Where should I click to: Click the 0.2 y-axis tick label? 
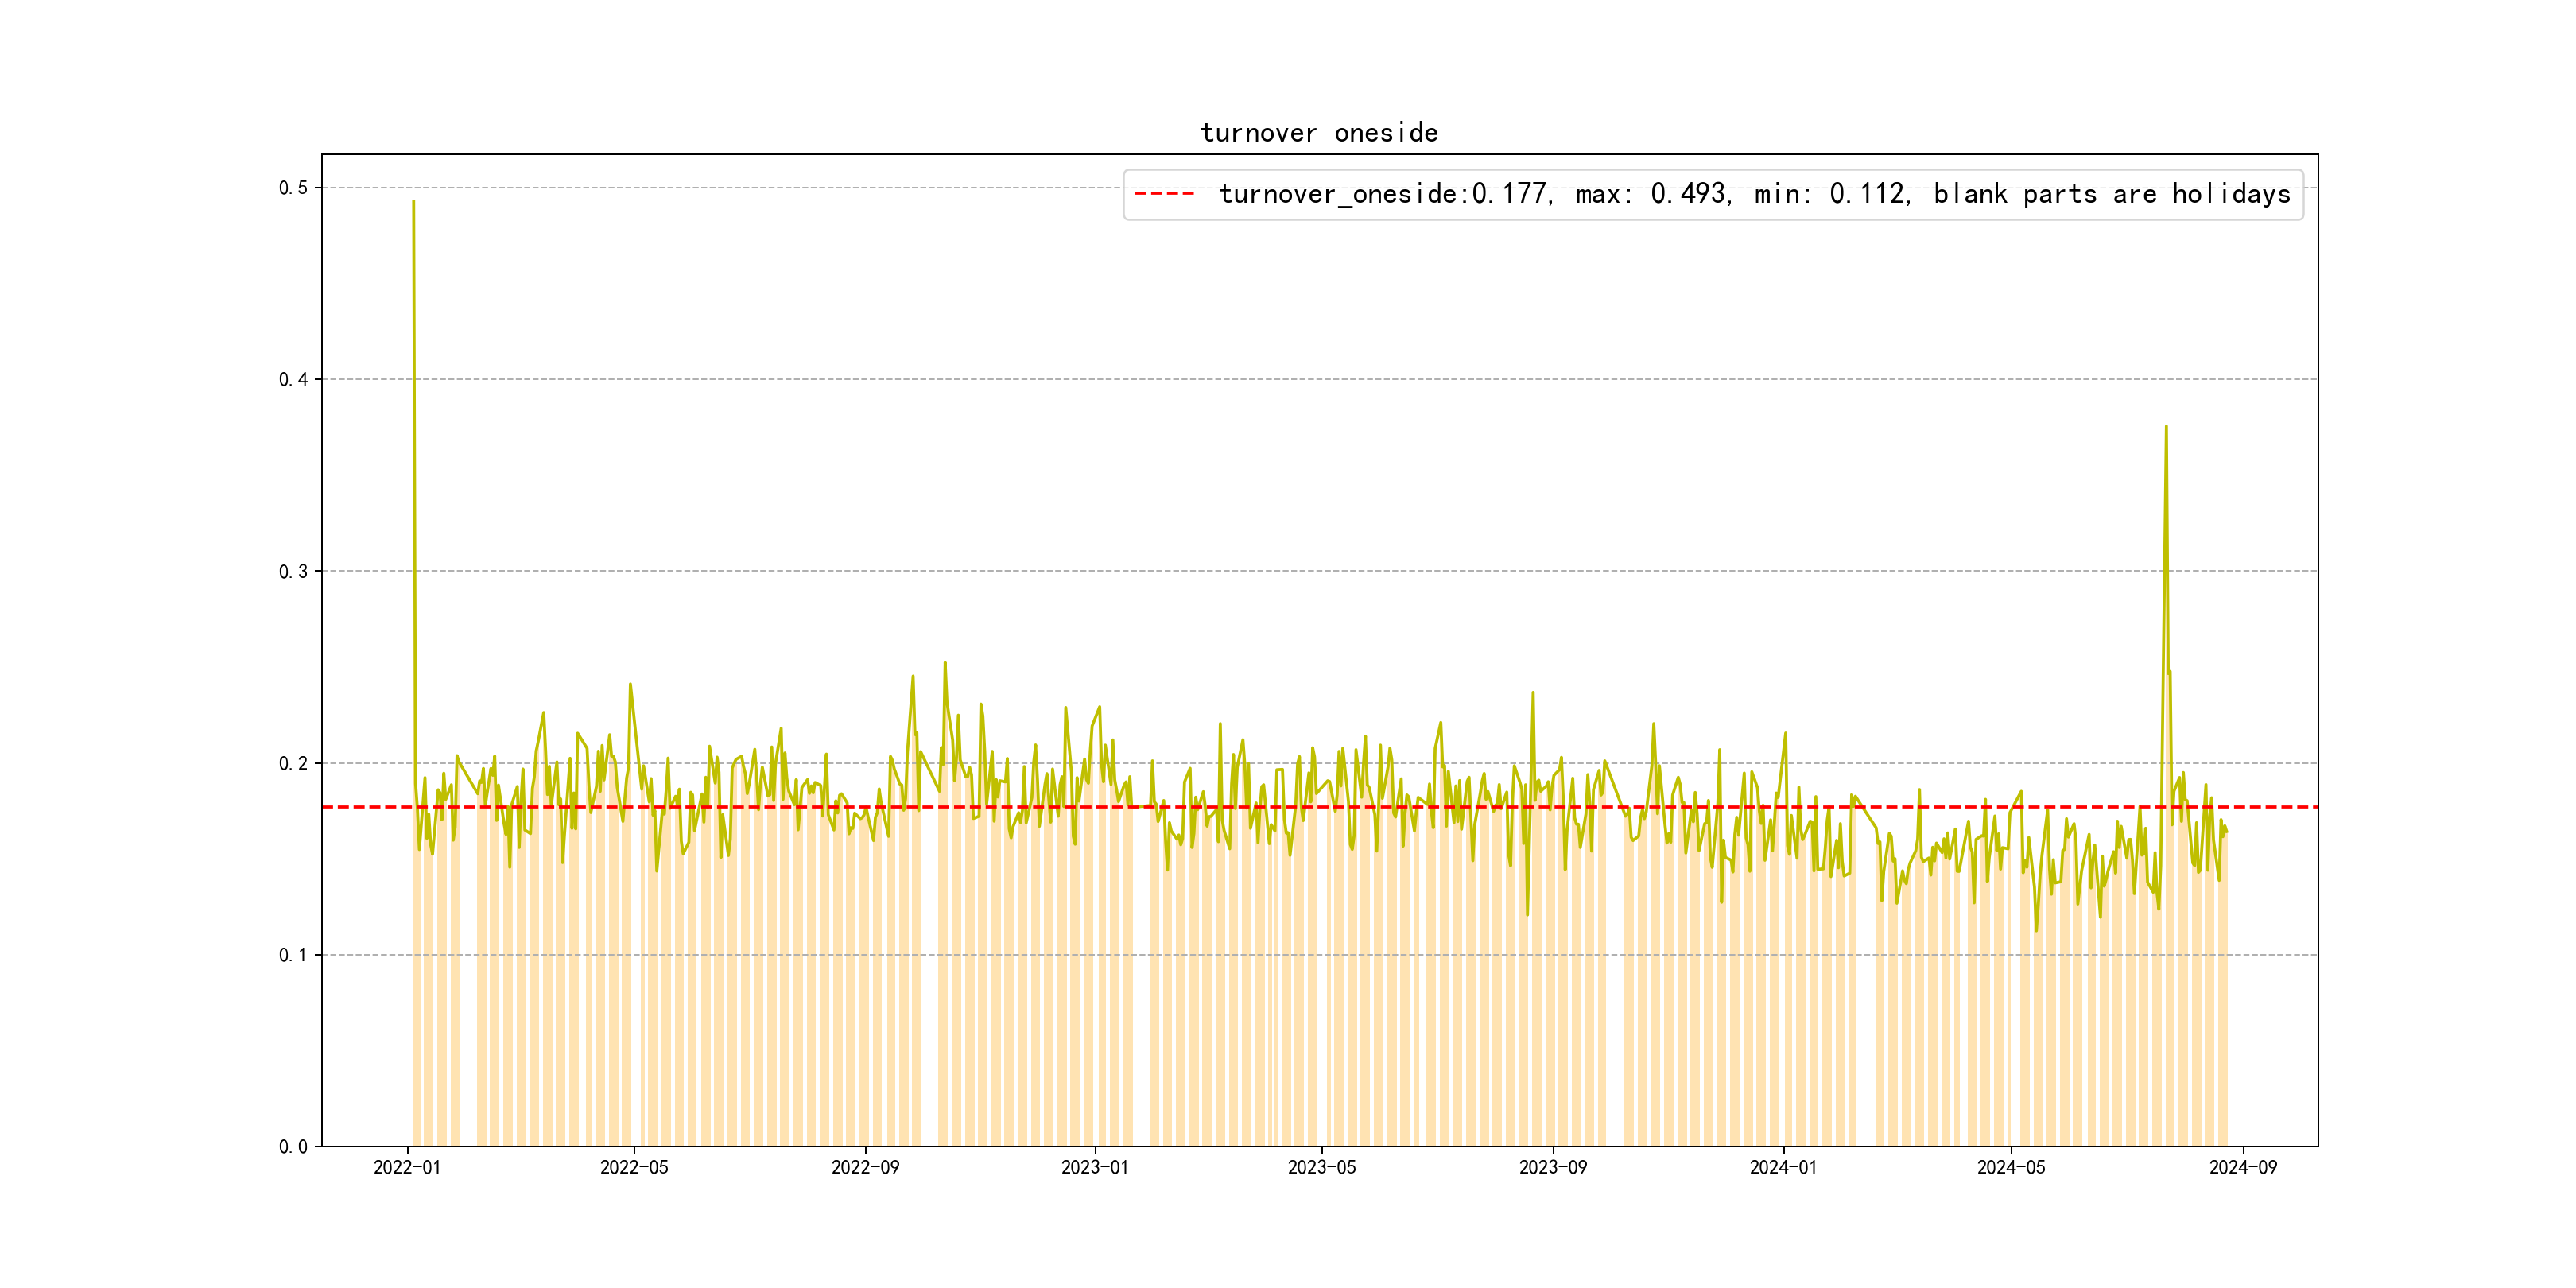(x=293, y=764)
